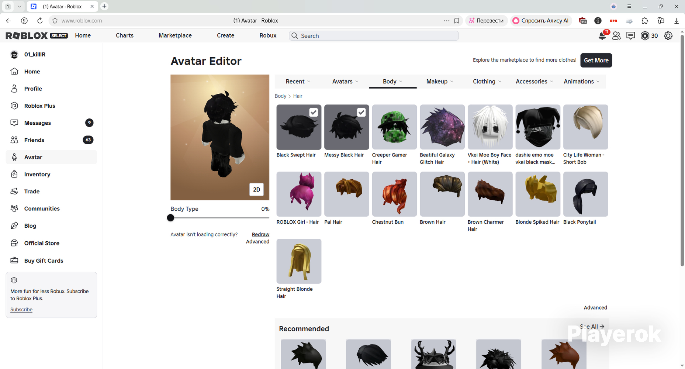Select the Avatar item in sidebar
685x369 pixels.
point(51,157)
